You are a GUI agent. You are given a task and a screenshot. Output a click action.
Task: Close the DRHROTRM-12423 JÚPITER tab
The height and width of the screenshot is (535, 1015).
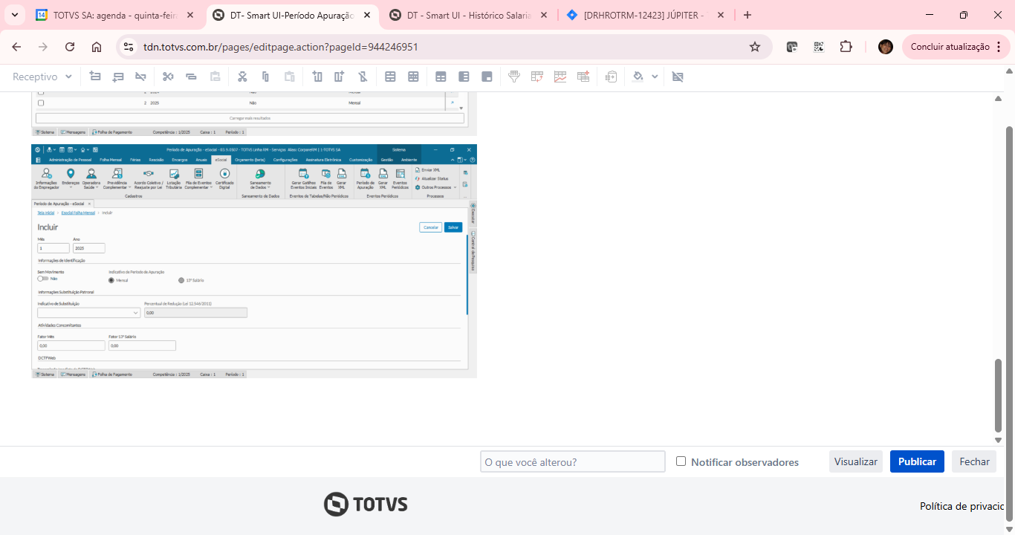[x=721, y=15]
